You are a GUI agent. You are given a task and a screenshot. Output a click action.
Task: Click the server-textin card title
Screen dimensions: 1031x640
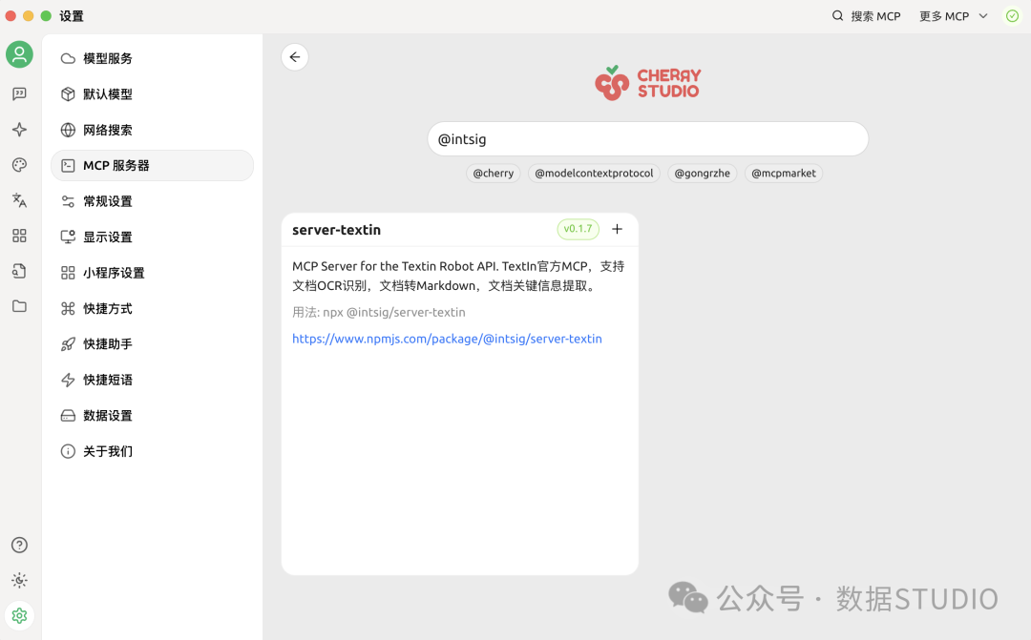pyautogui.click(x=337, y=230)
